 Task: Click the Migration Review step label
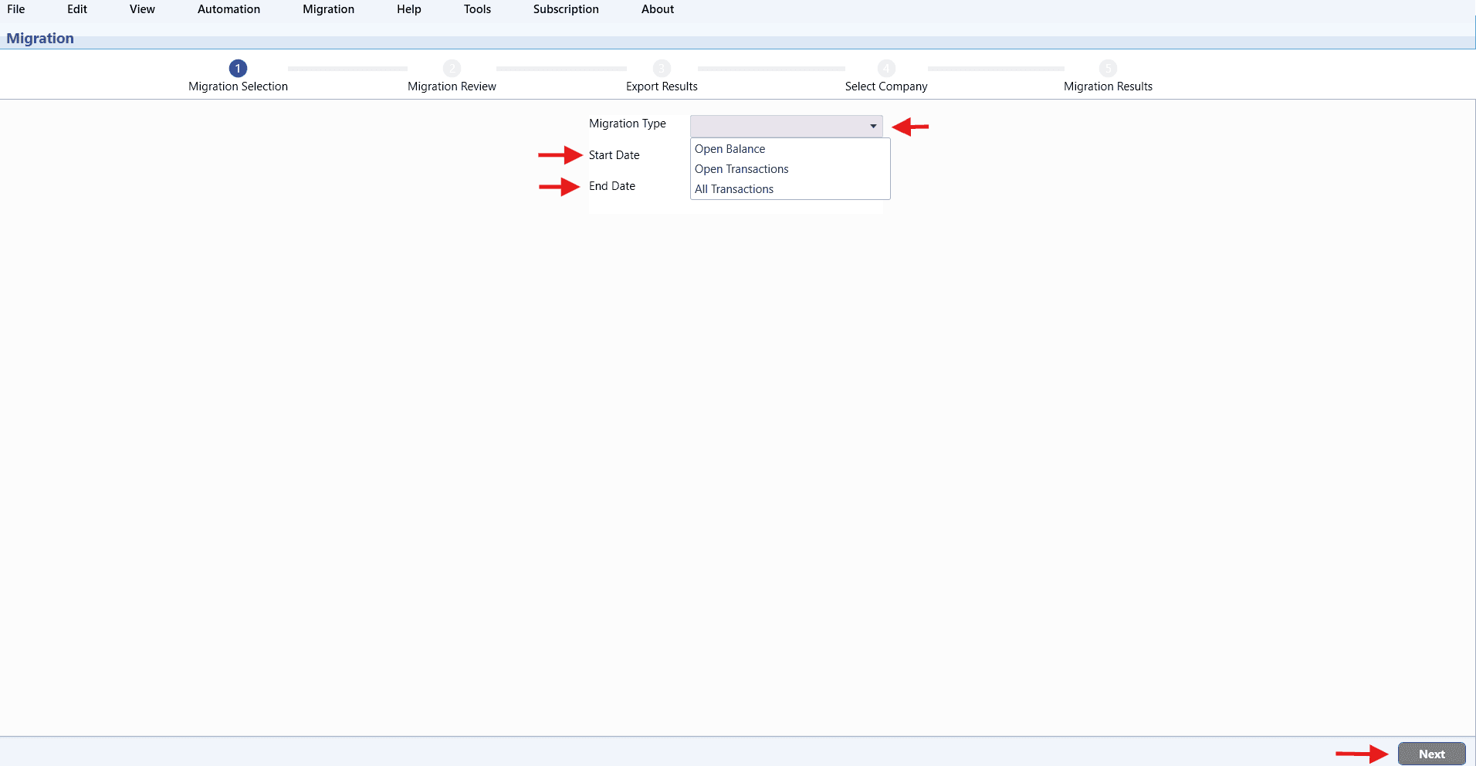pos(452,86)
